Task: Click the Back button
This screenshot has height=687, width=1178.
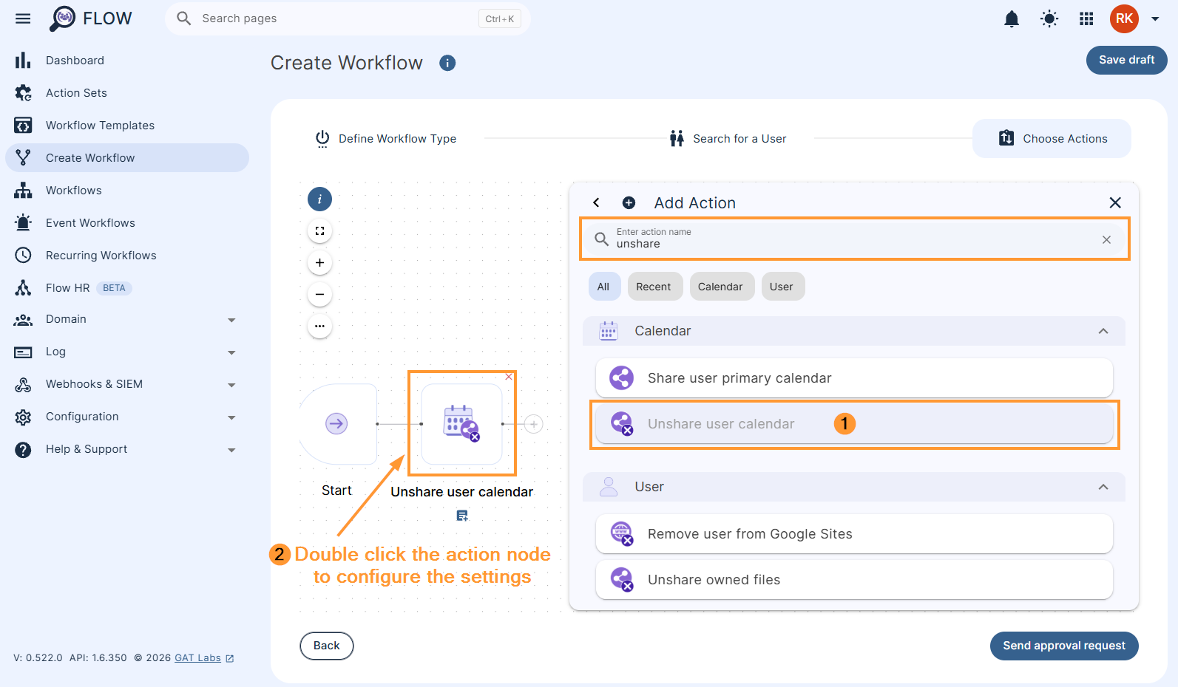Action: pyautogui.click(x=326, y=646)
